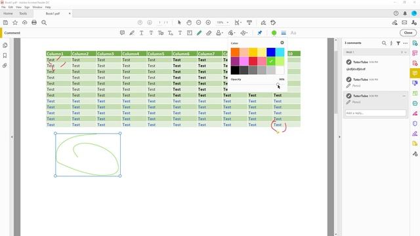This screenshot has height=236, width=420.
Task: Click the green color picker circle
Action: (x=274, y=33)
